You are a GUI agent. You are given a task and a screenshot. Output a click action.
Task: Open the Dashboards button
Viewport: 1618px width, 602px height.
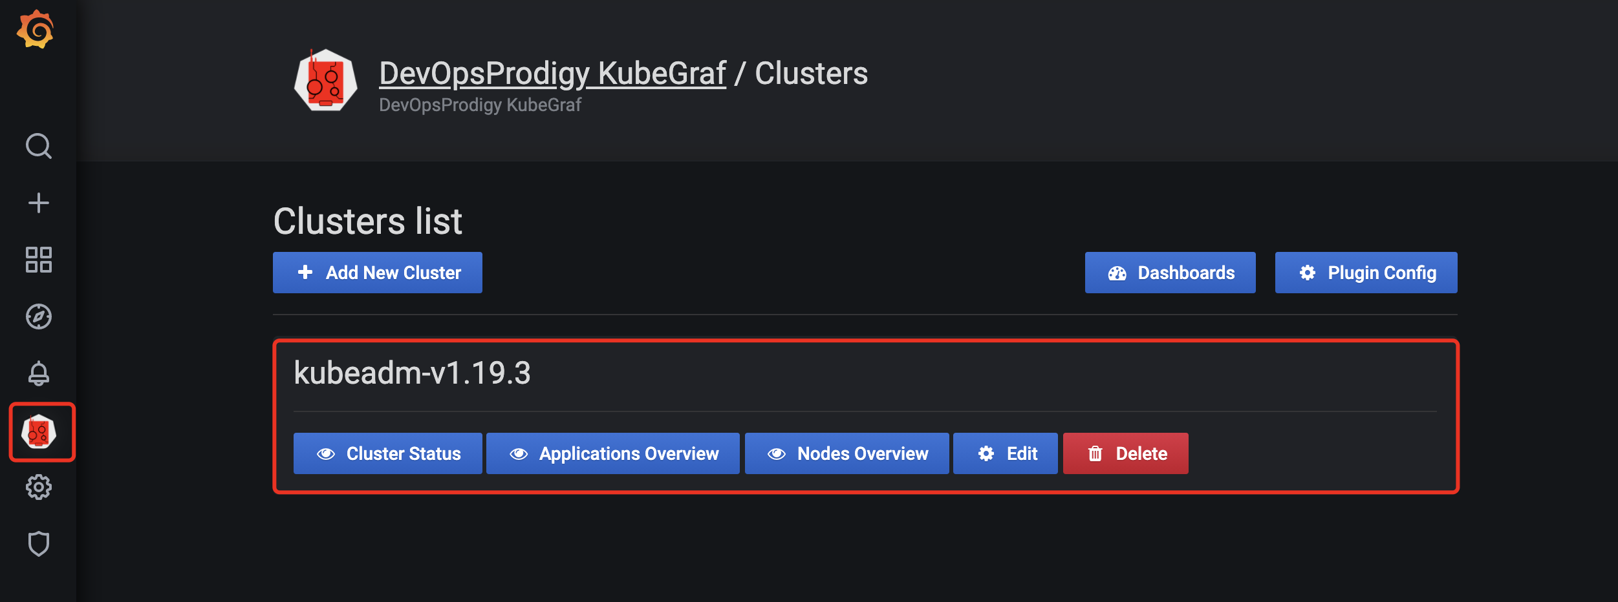(1170, 273)
